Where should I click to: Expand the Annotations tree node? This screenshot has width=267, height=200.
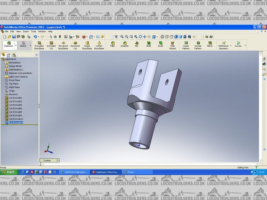pyautogui.click(x=3, y=62)
